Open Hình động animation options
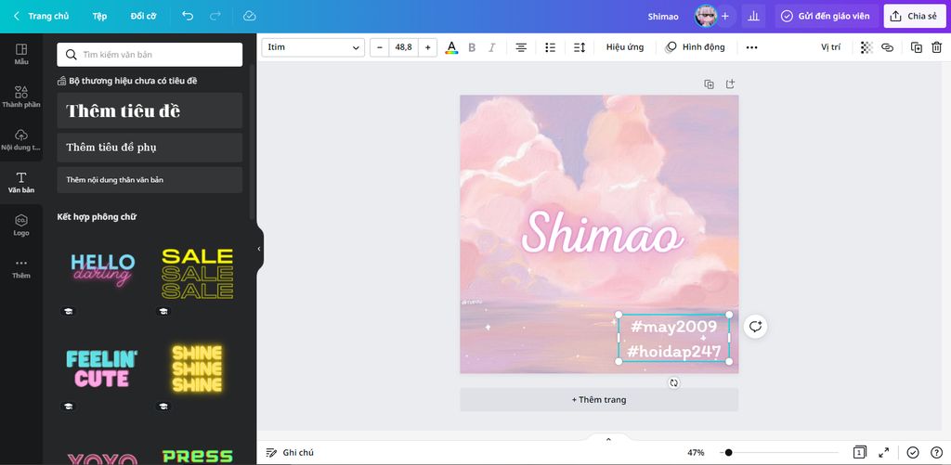The image size is (951, 465). [695, 47]
